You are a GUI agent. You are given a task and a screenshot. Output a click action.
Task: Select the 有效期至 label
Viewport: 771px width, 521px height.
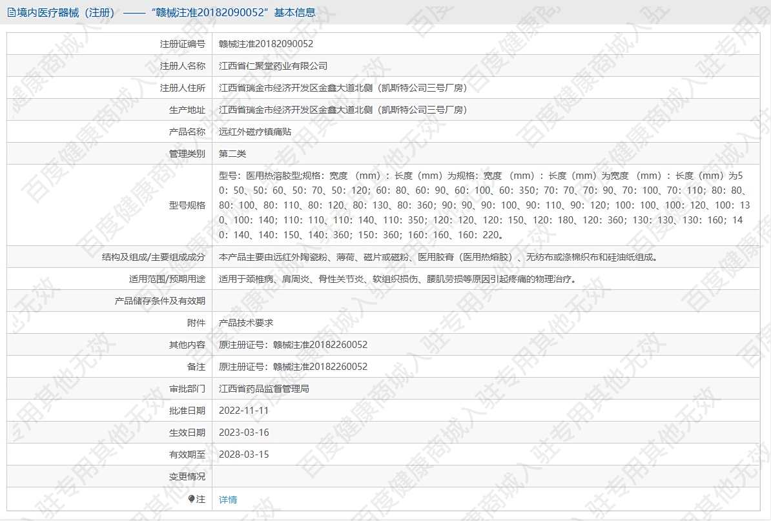(x=187, y=455)
